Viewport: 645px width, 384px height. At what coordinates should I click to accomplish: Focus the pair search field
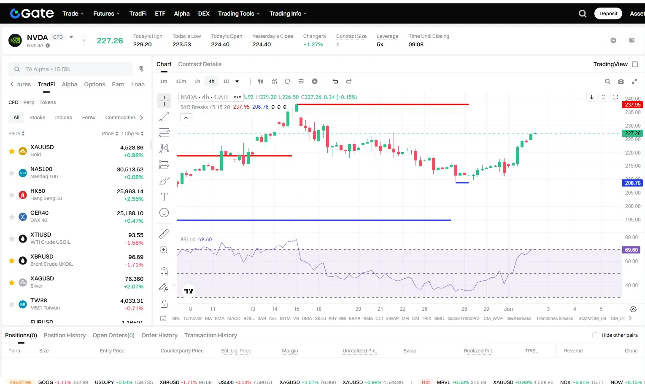pyautogui.click(x=70, y=69)
